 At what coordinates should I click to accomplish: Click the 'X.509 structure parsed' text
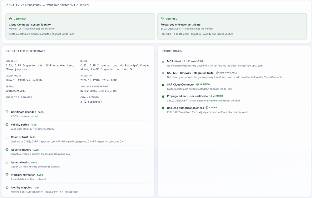click(x=24, y=116)
